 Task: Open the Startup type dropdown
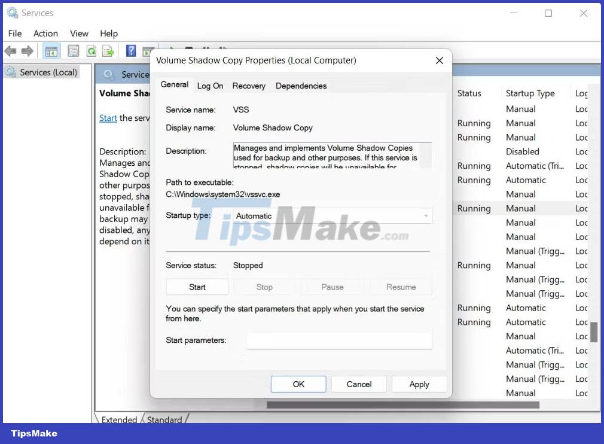click(x=426, y=215)
